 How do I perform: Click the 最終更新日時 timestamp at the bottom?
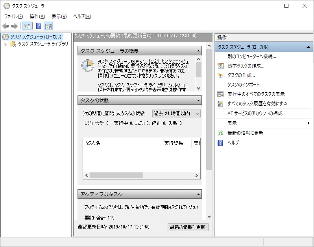pos(114,227)
